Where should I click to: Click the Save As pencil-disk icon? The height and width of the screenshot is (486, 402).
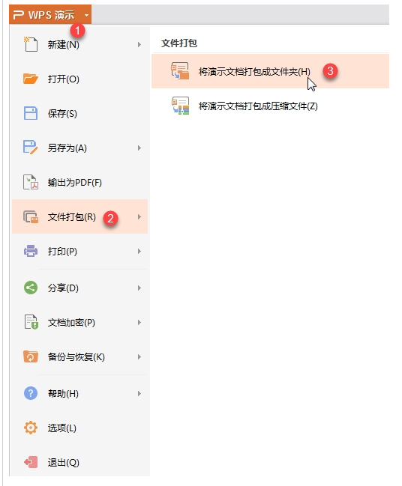click(x=31, y=148)
